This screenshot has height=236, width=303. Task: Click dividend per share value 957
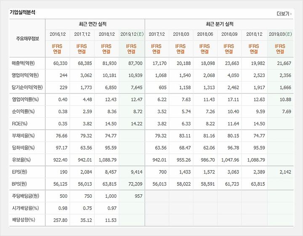(138, 196)
